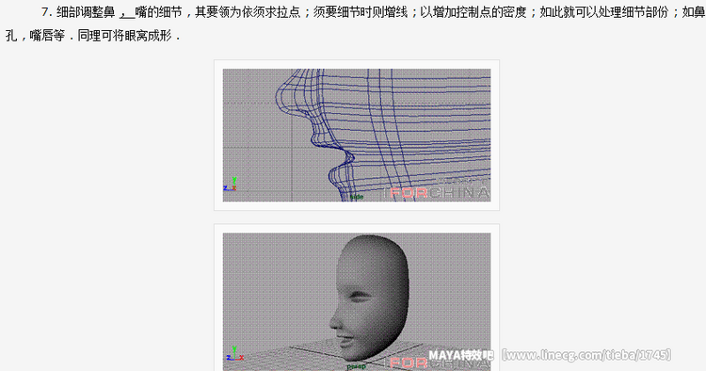Click the XYZ axis icon in side view

[x=230, y=185]
